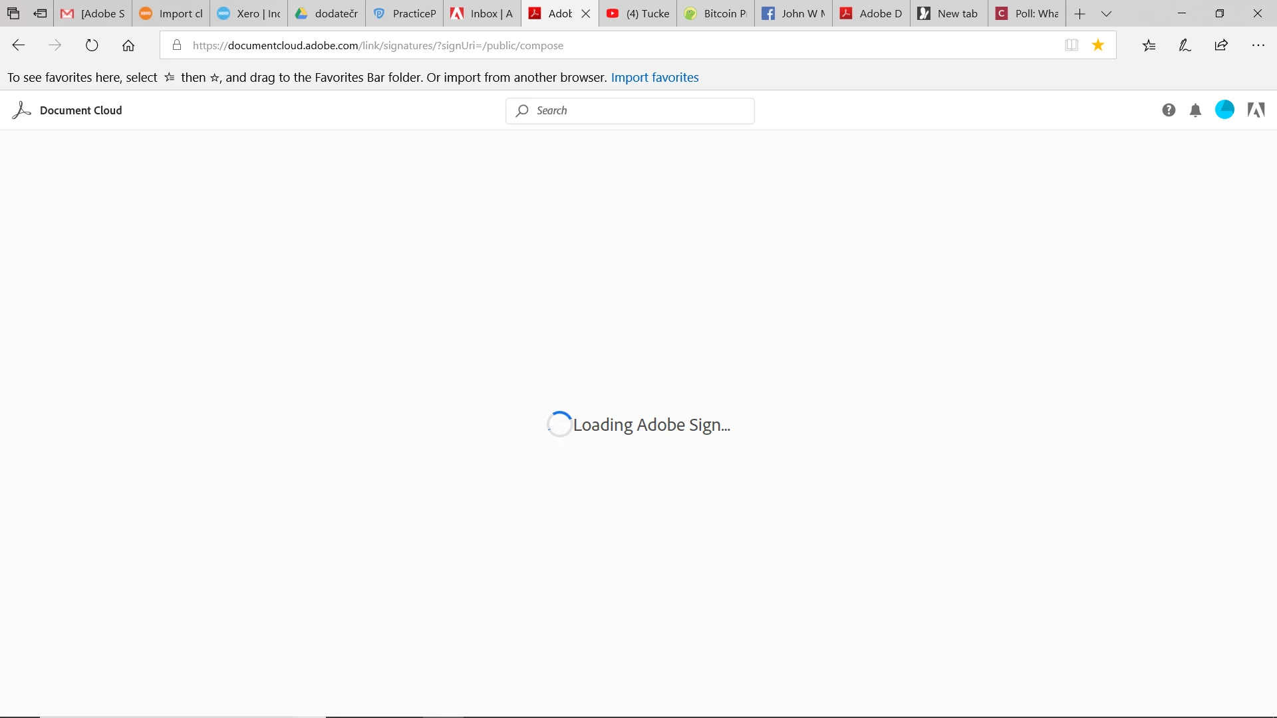Image resolution: width=1277 pixels, height=718 pixels.
Task: Switch to the Xero tab
Action: [x=249, y=13]
